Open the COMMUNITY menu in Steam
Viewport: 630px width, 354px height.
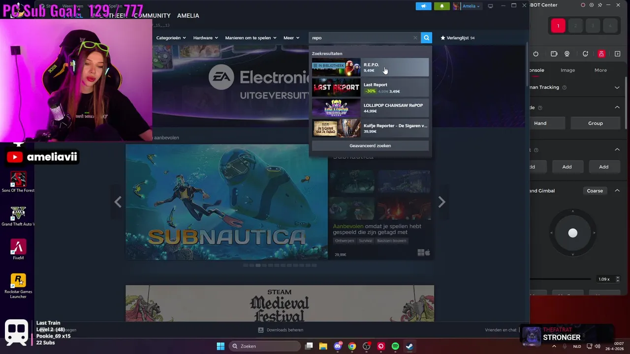pos(152,16)
